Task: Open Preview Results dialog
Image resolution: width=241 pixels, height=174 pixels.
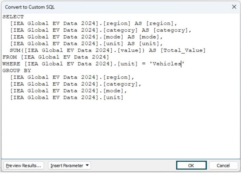Action: tap(24, 166)
